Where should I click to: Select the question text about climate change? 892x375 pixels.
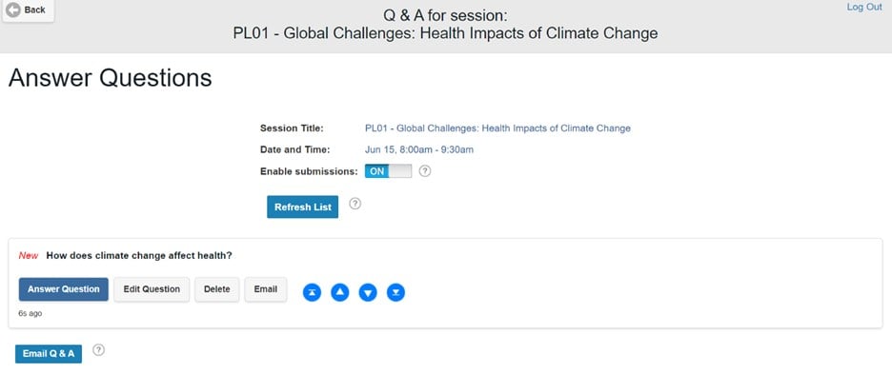[139, 256]
